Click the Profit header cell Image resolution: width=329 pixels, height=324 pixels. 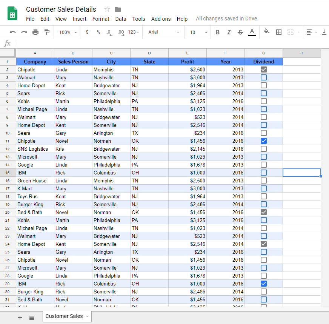[x=188, y=62]
